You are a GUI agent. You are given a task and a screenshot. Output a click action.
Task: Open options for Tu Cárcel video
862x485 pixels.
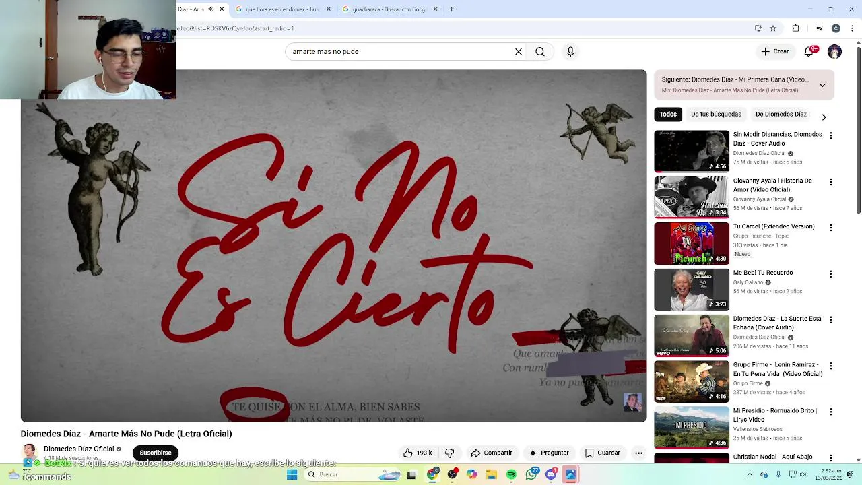pos(830,228)
